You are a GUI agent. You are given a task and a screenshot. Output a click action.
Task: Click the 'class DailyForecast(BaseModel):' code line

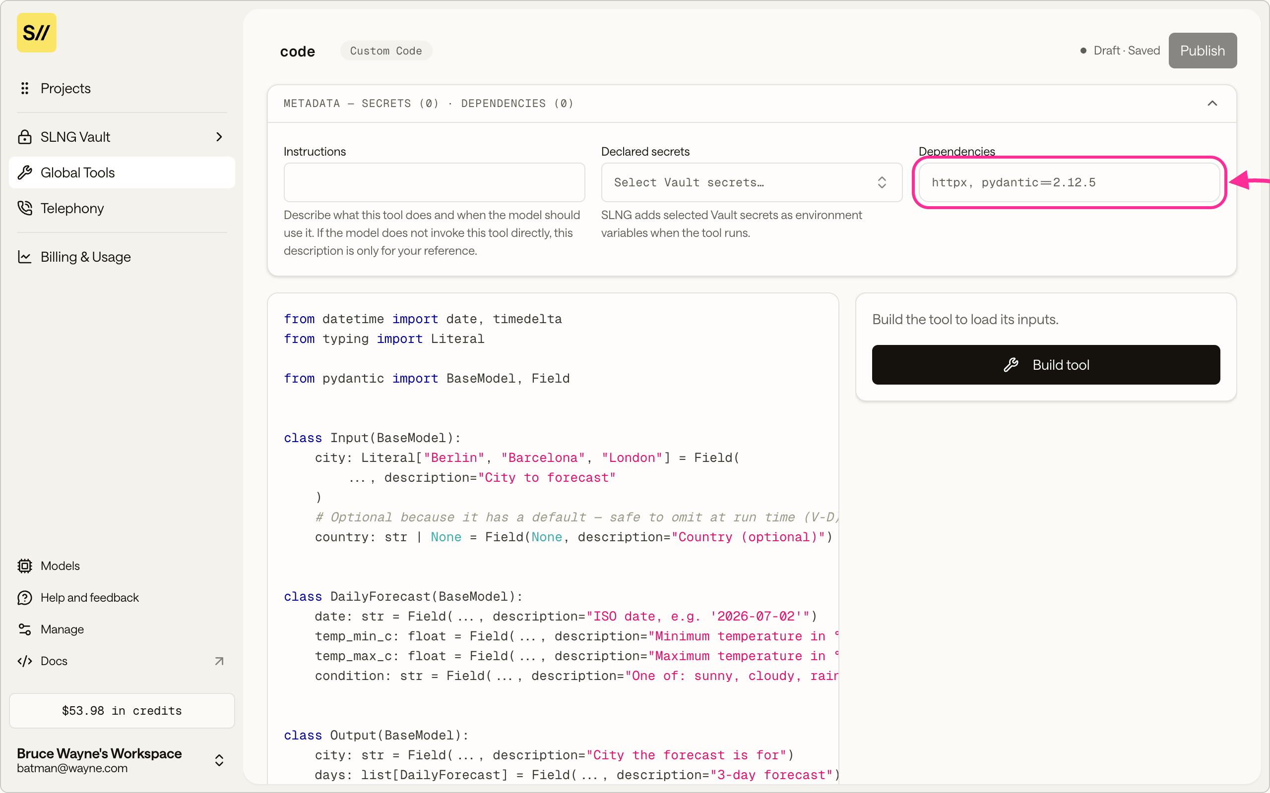(403, 596)
